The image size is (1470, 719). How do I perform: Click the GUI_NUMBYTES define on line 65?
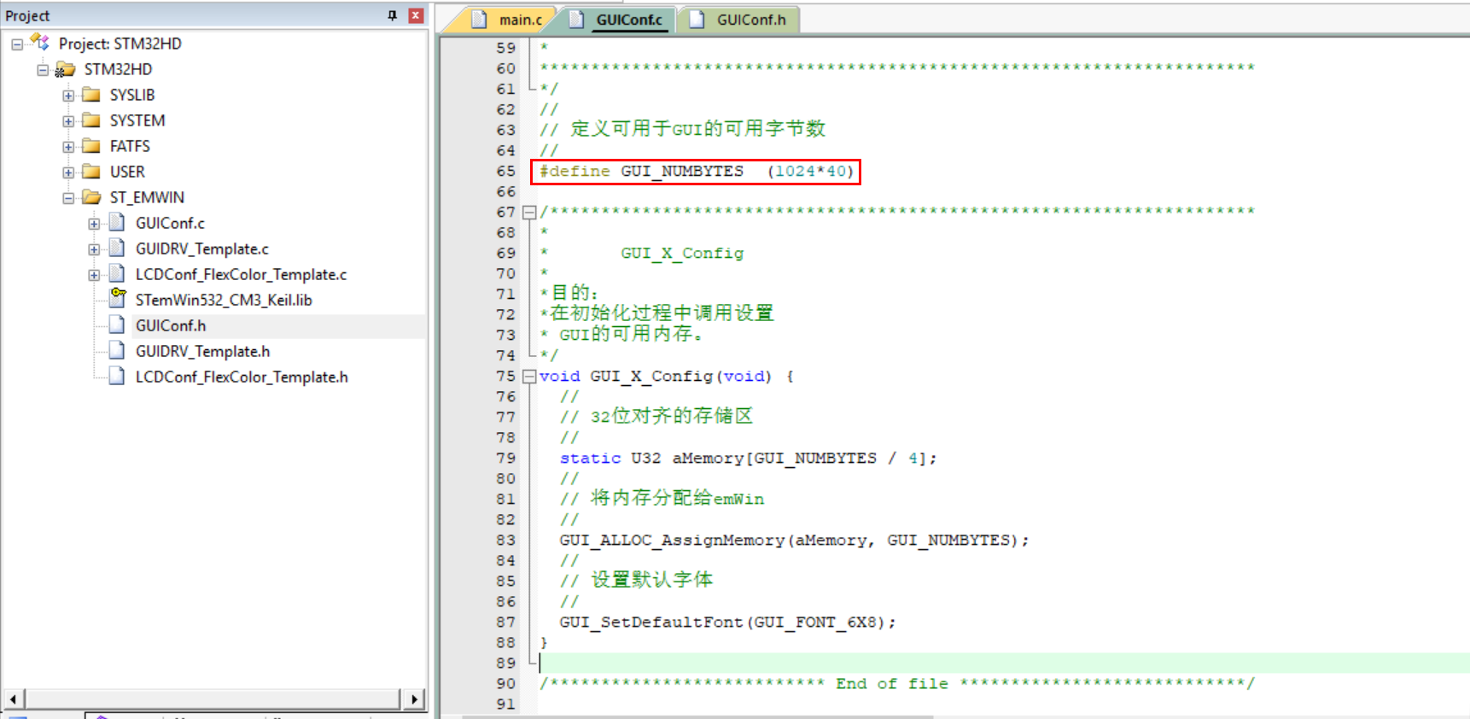coord(696,171)
